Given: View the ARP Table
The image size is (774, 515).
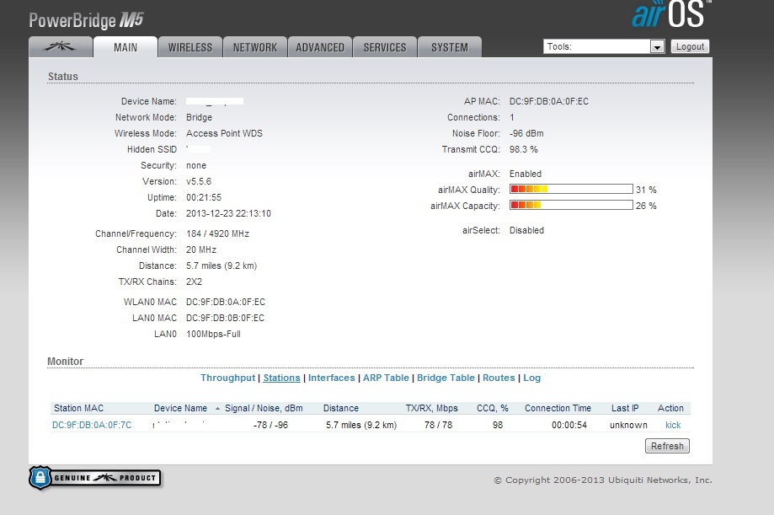Looking at the screenshot, I should point(386,378).
